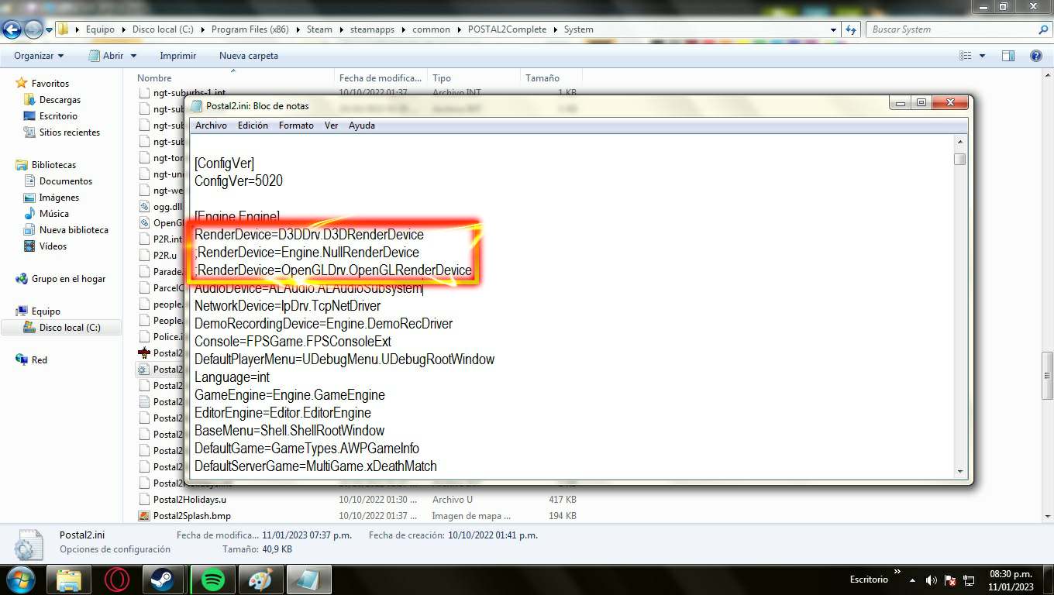This screenshot has width=1054, height=595.
Task: Go back using the Explorer Back arrow
Action: (x=12, y=29)
